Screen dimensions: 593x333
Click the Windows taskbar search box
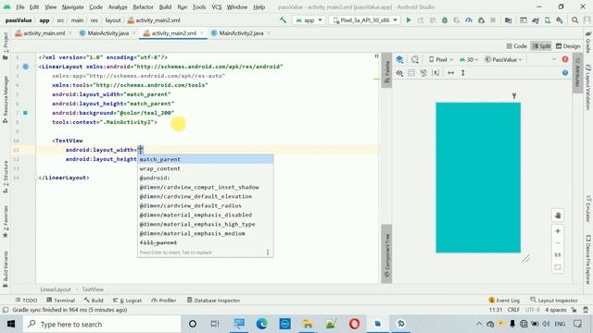pos(102,324)
